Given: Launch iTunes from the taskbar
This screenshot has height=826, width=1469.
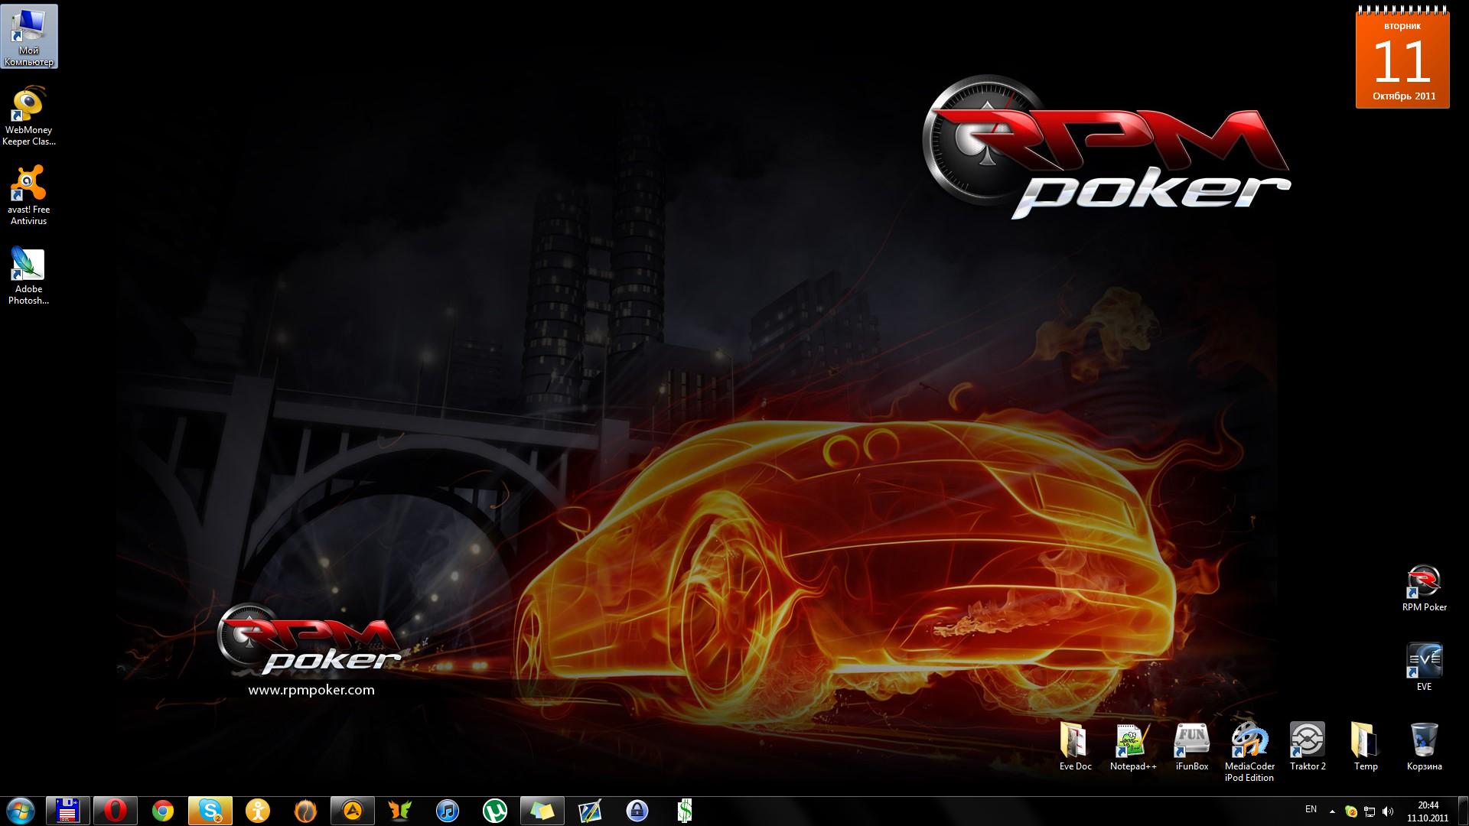Looking at the screenshot, I should tap(448, 811).
